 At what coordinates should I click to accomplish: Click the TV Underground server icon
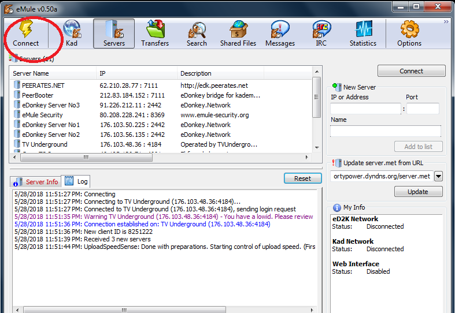(17, 144)
